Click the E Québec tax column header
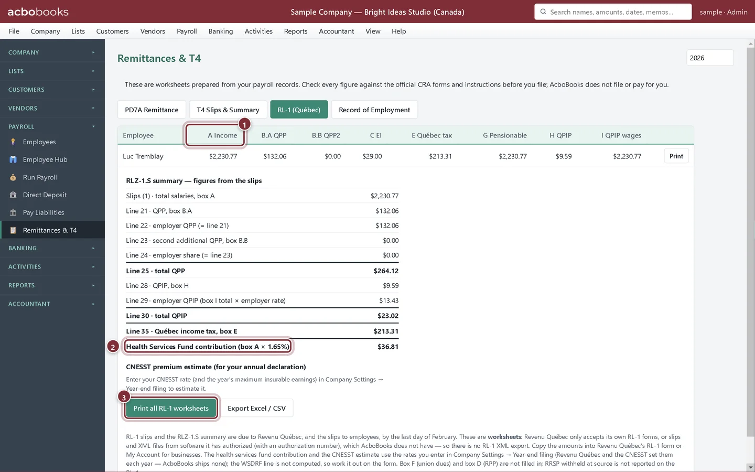755x472 pixels. tap(432, 135)
